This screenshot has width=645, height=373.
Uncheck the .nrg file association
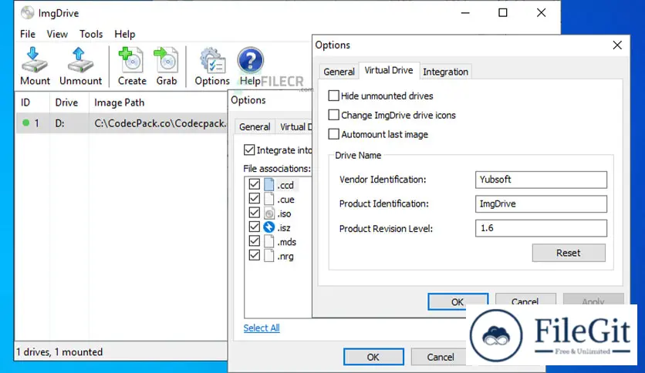tap(254, 256)
